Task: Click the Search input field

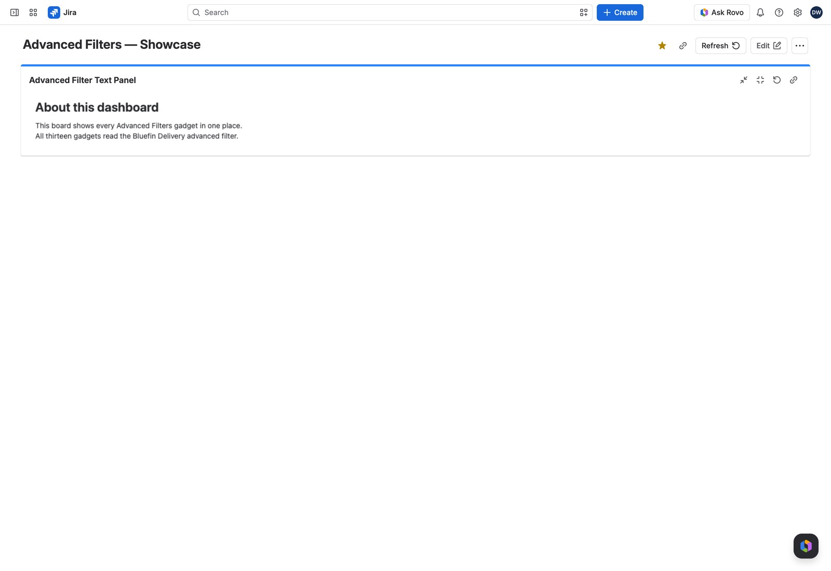Action: [x=390, y=12]
